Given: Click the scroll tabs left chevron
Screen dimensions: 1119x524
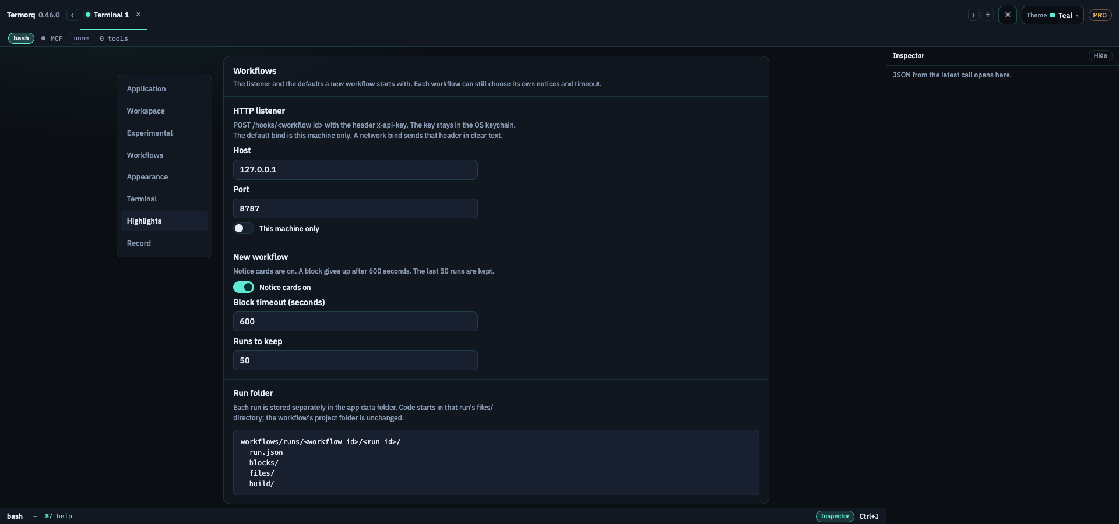Looking at the screenshot, I should point(72,15).
